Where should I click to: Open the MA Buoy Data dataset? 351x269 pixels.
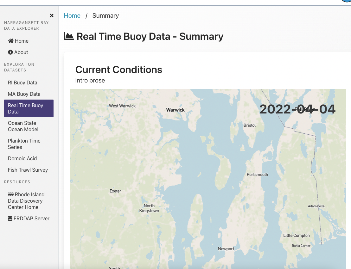(24, 94)
